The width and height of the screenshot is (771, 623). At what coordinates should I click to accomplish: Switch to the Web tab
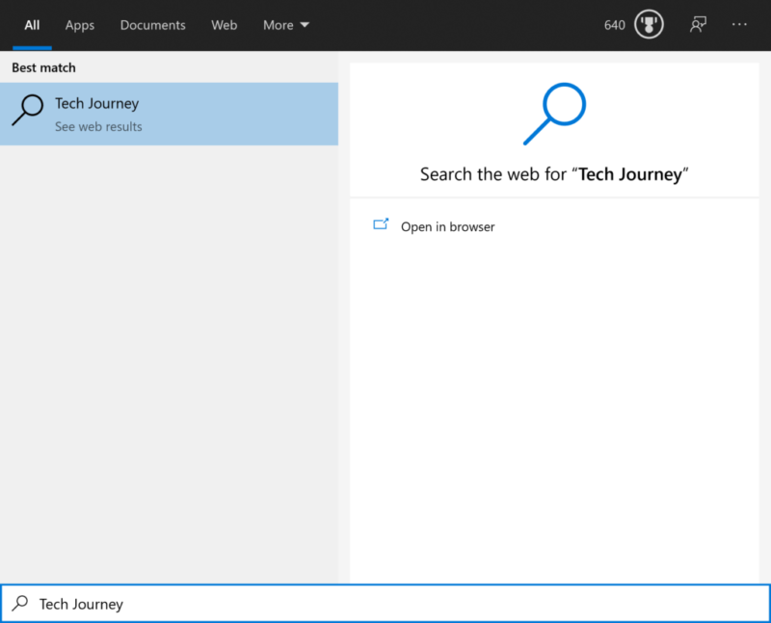pyautogui.click(x=224, y=25)
